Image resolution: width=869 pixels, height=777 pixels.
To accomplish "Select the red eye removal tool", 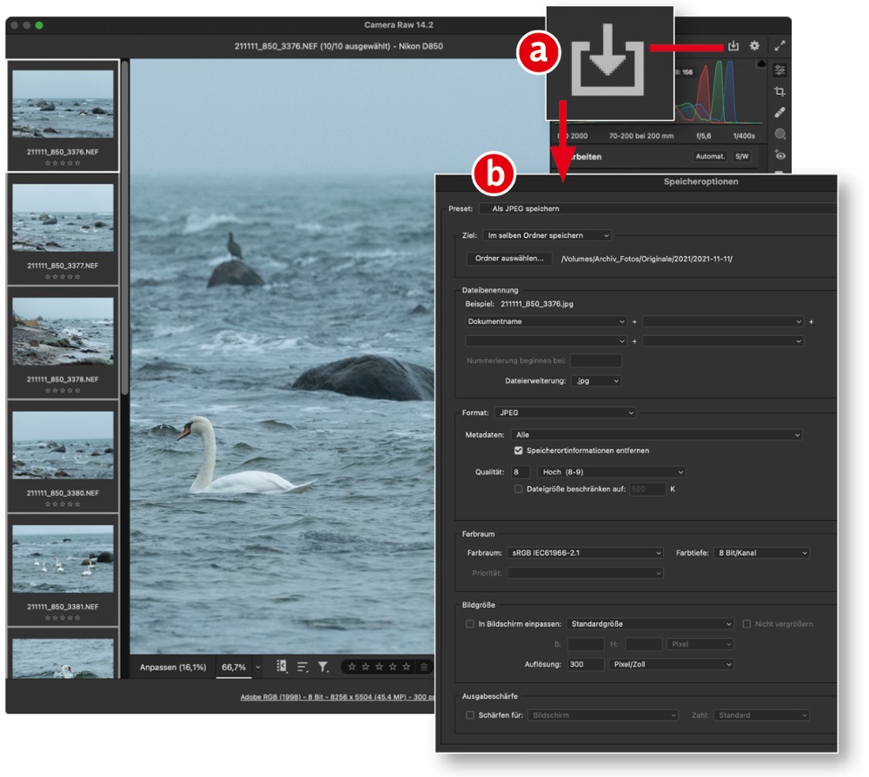I will click(x=779, y=155).
